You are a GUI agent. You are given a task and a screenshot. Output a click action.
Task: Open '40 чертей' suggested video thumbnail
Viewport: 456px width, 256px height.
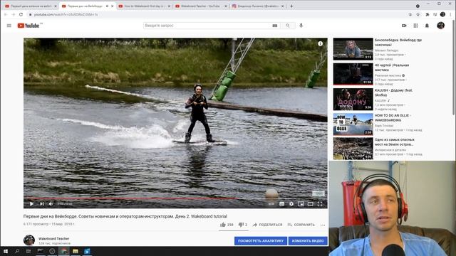pyautogui.click(x=353, y=74)
